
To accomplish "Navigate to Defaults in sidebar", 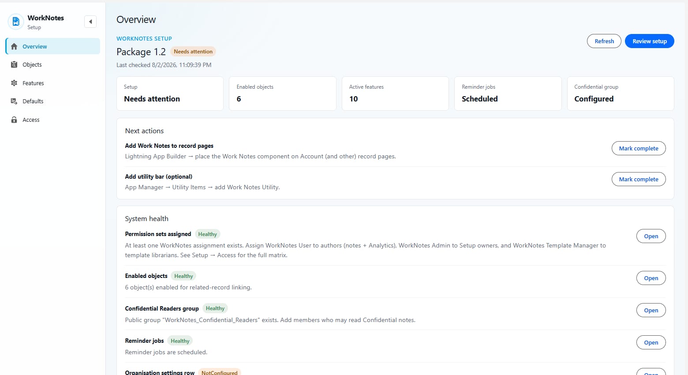I will 53,101.
